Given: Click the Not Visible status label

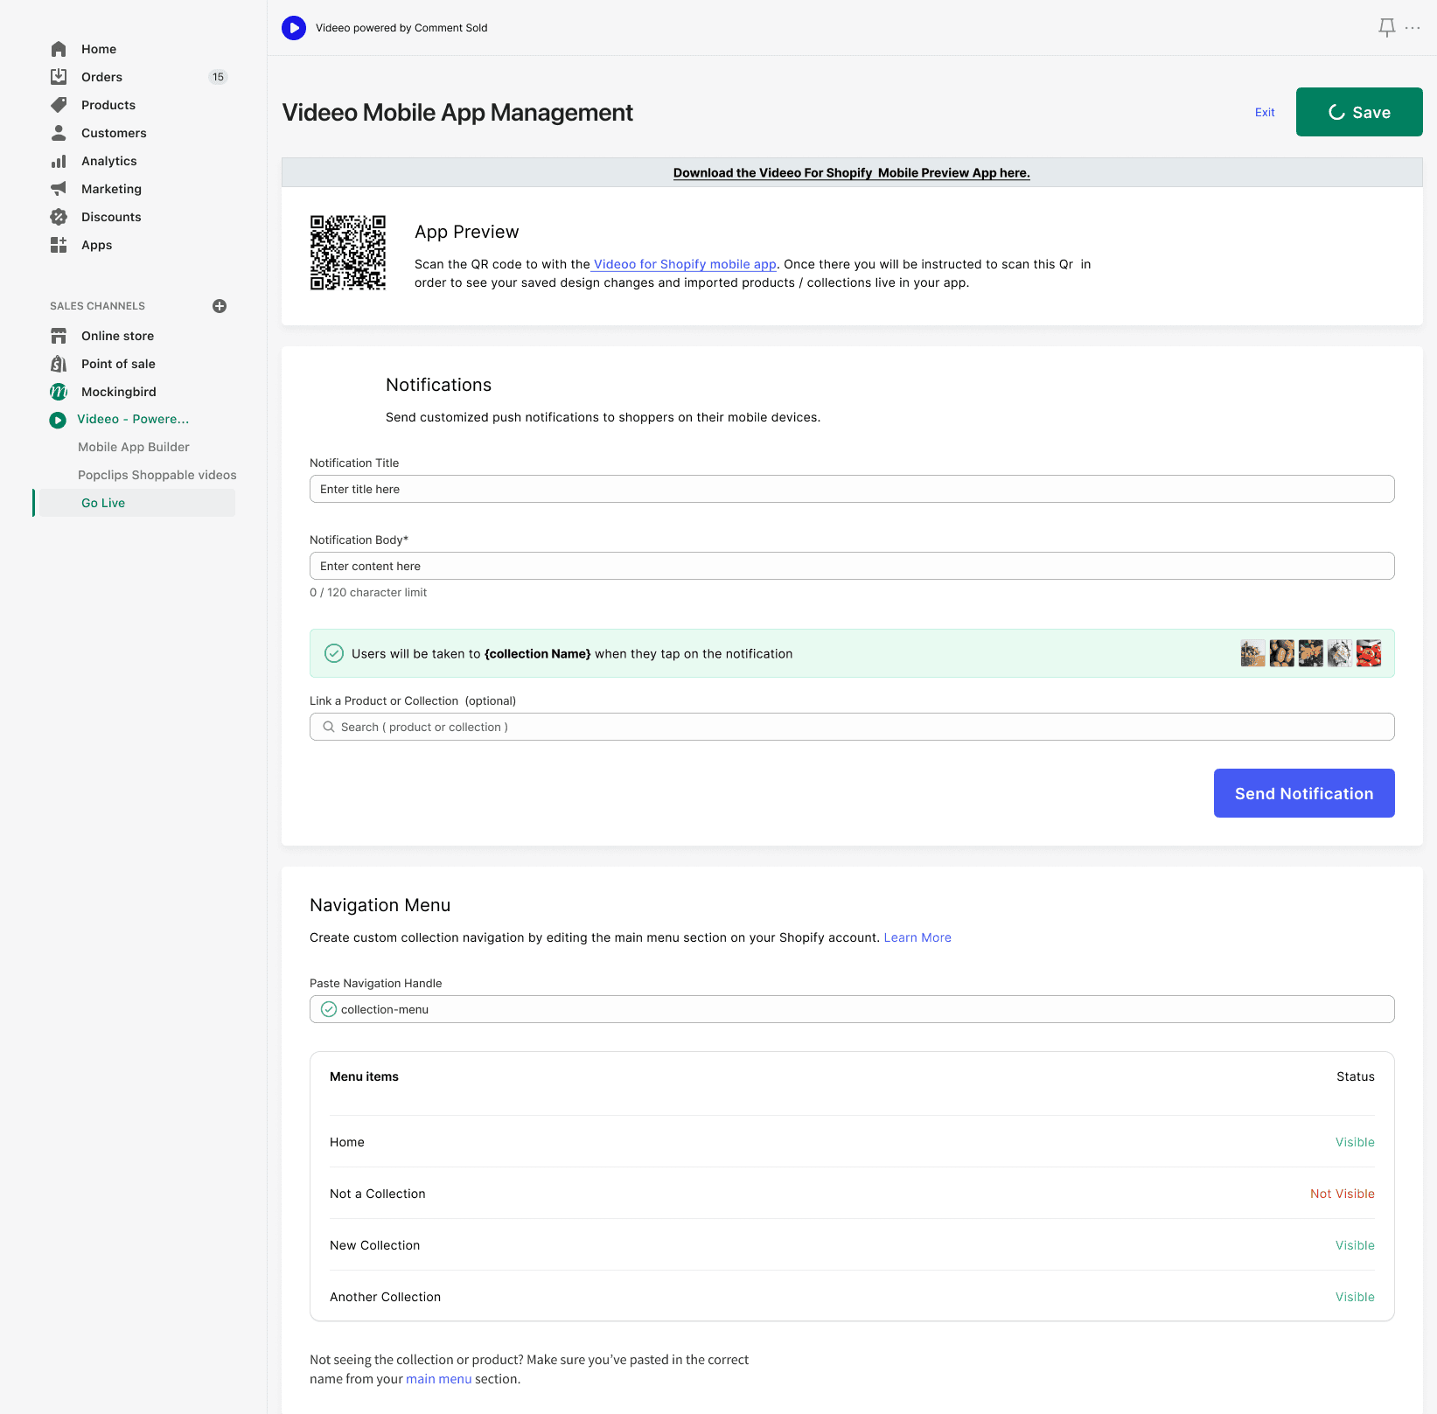Looking at the screenshot, I should (x=1343, y=1194).
